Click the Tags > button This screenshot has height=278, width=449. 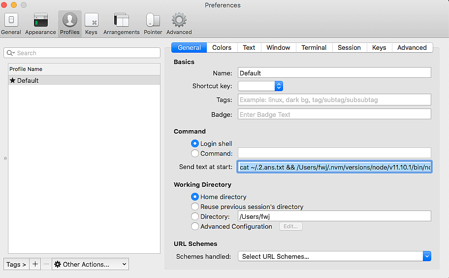(x=16, y=264)
